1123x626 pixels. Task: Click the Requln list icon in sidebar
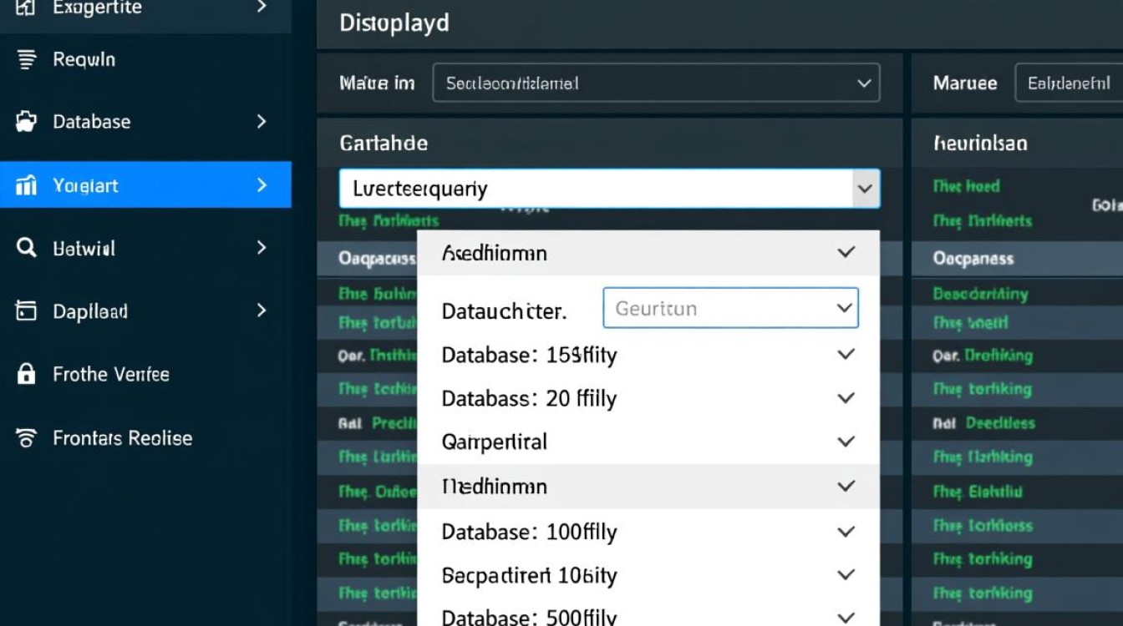[x=27, y=59]
